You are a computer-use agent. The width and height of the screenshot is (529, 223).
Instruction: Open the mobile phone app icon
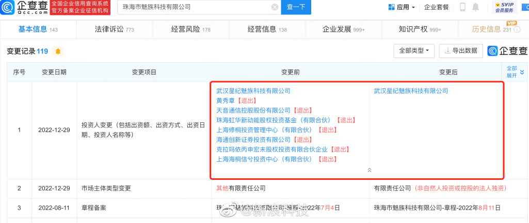tap(462, 7)
